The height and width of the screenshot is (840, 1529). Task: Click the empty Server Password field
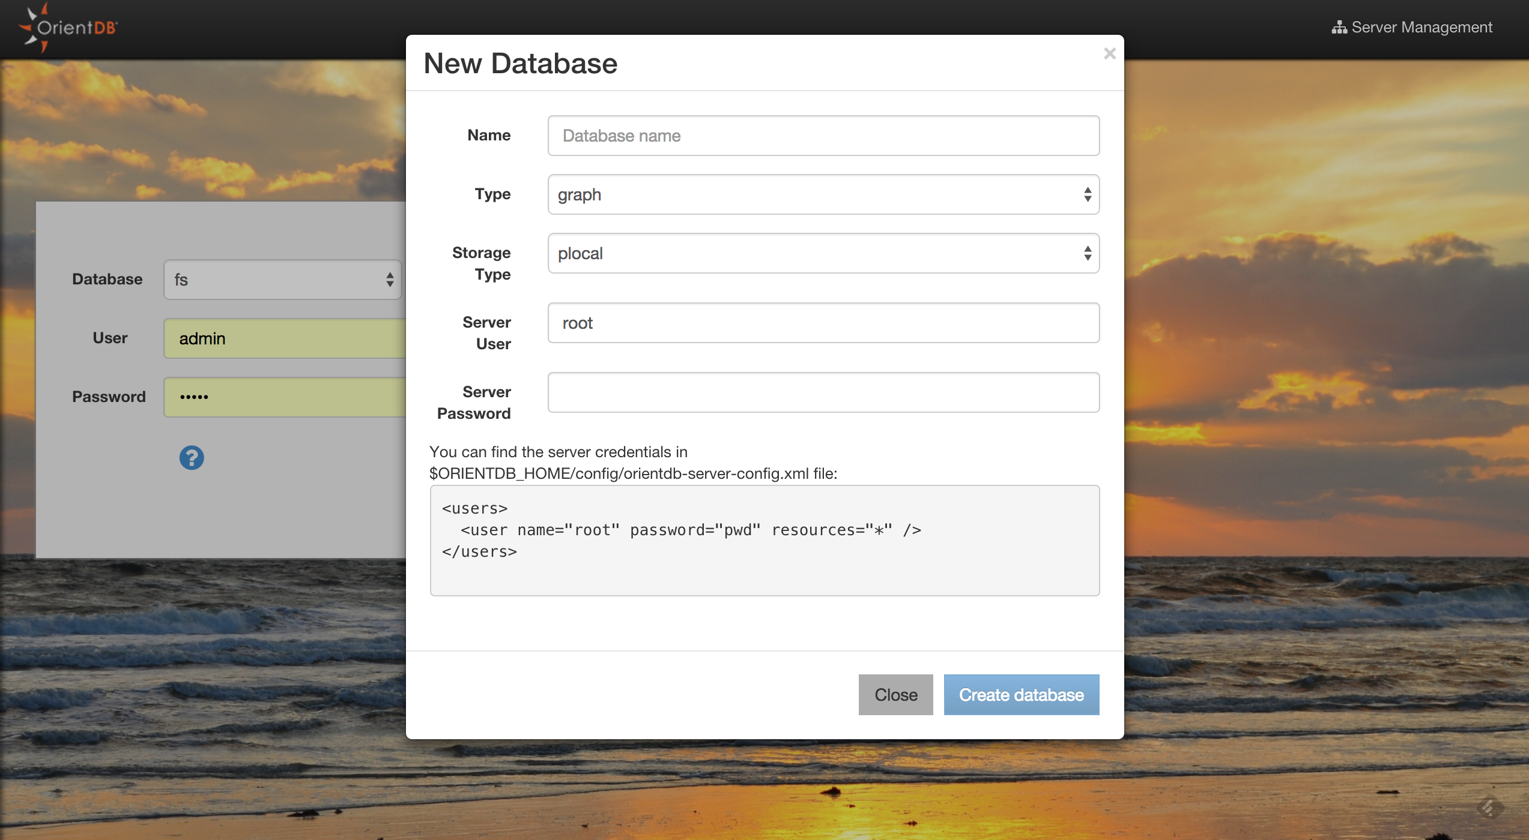pos(823,392)
